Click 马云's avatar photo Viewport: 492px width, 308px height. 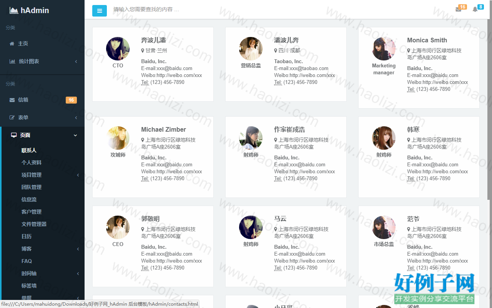251,228
